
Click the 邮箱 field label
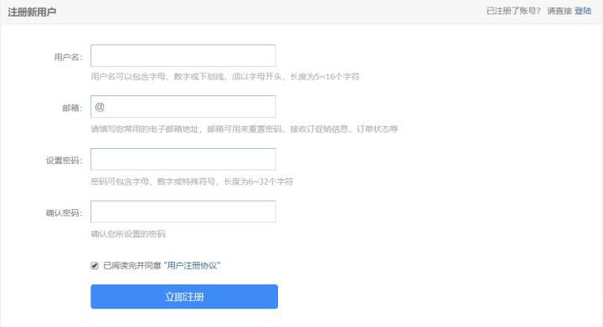click(x=72, y=108)
